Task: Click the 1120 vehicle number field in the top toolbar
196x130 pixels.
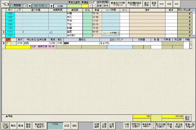Action: pyautogui.click(x=61, y=6)
